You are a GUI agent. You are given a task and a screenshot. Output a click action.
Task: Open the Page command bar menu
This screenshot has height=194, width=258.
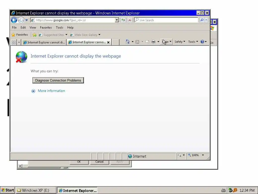(x=166, y=42)
